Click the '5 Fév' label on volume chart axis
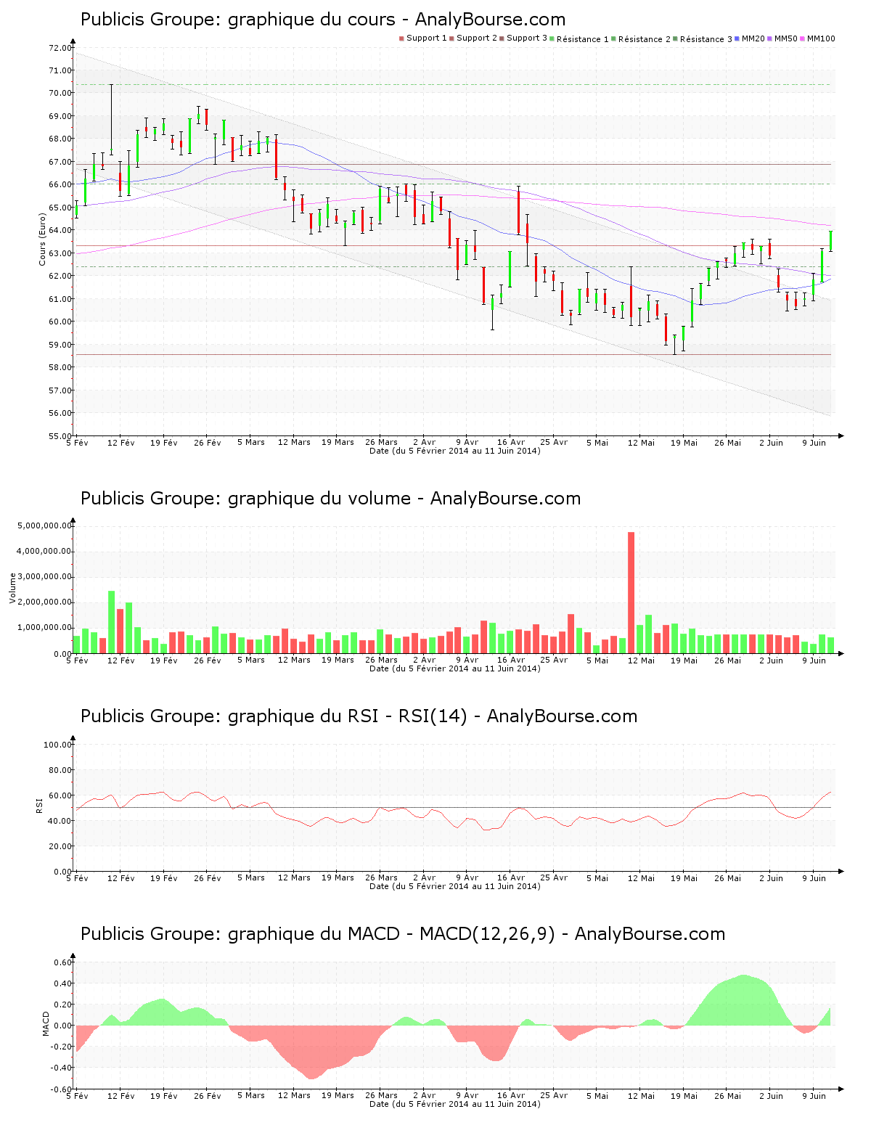This screenshot has width=871, height=1125. point(77,660)
